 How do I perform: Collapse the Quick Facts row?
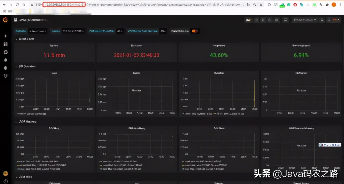click(25, 39)
